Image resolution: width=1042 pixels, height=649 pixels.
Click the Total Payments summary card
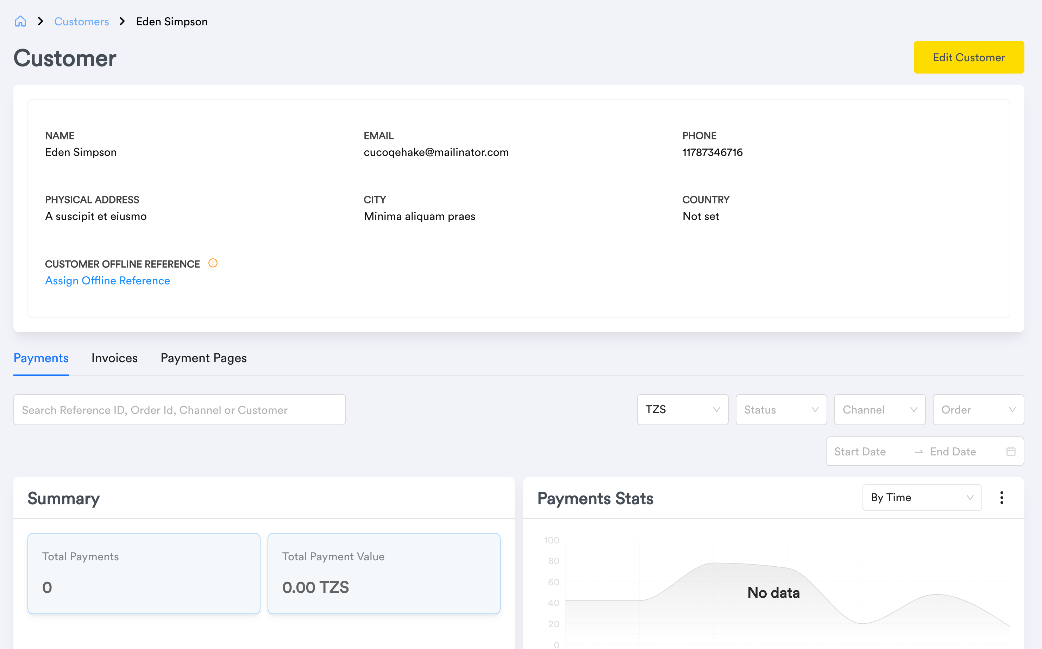144,573
